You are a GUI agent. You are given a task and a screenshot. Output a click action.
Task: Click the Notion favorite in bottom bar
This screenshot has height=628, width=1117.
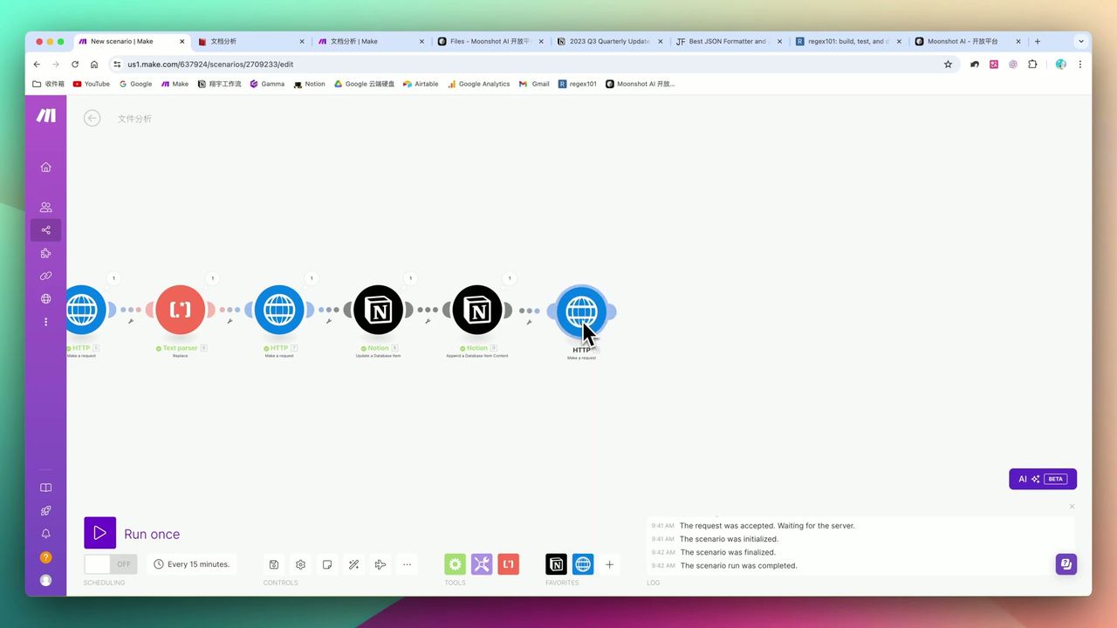point(556,564)
